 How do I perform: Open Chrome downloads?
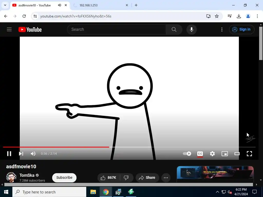239,16
